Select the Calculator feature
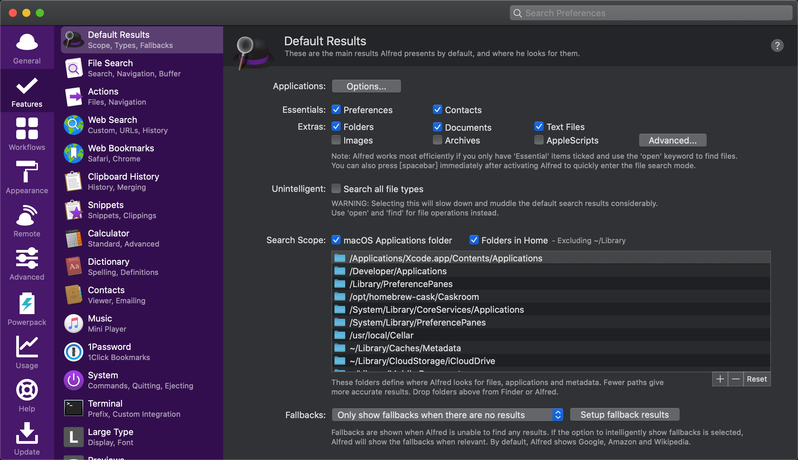This screenshot has width=798, height=460. (x=142, y=238)
